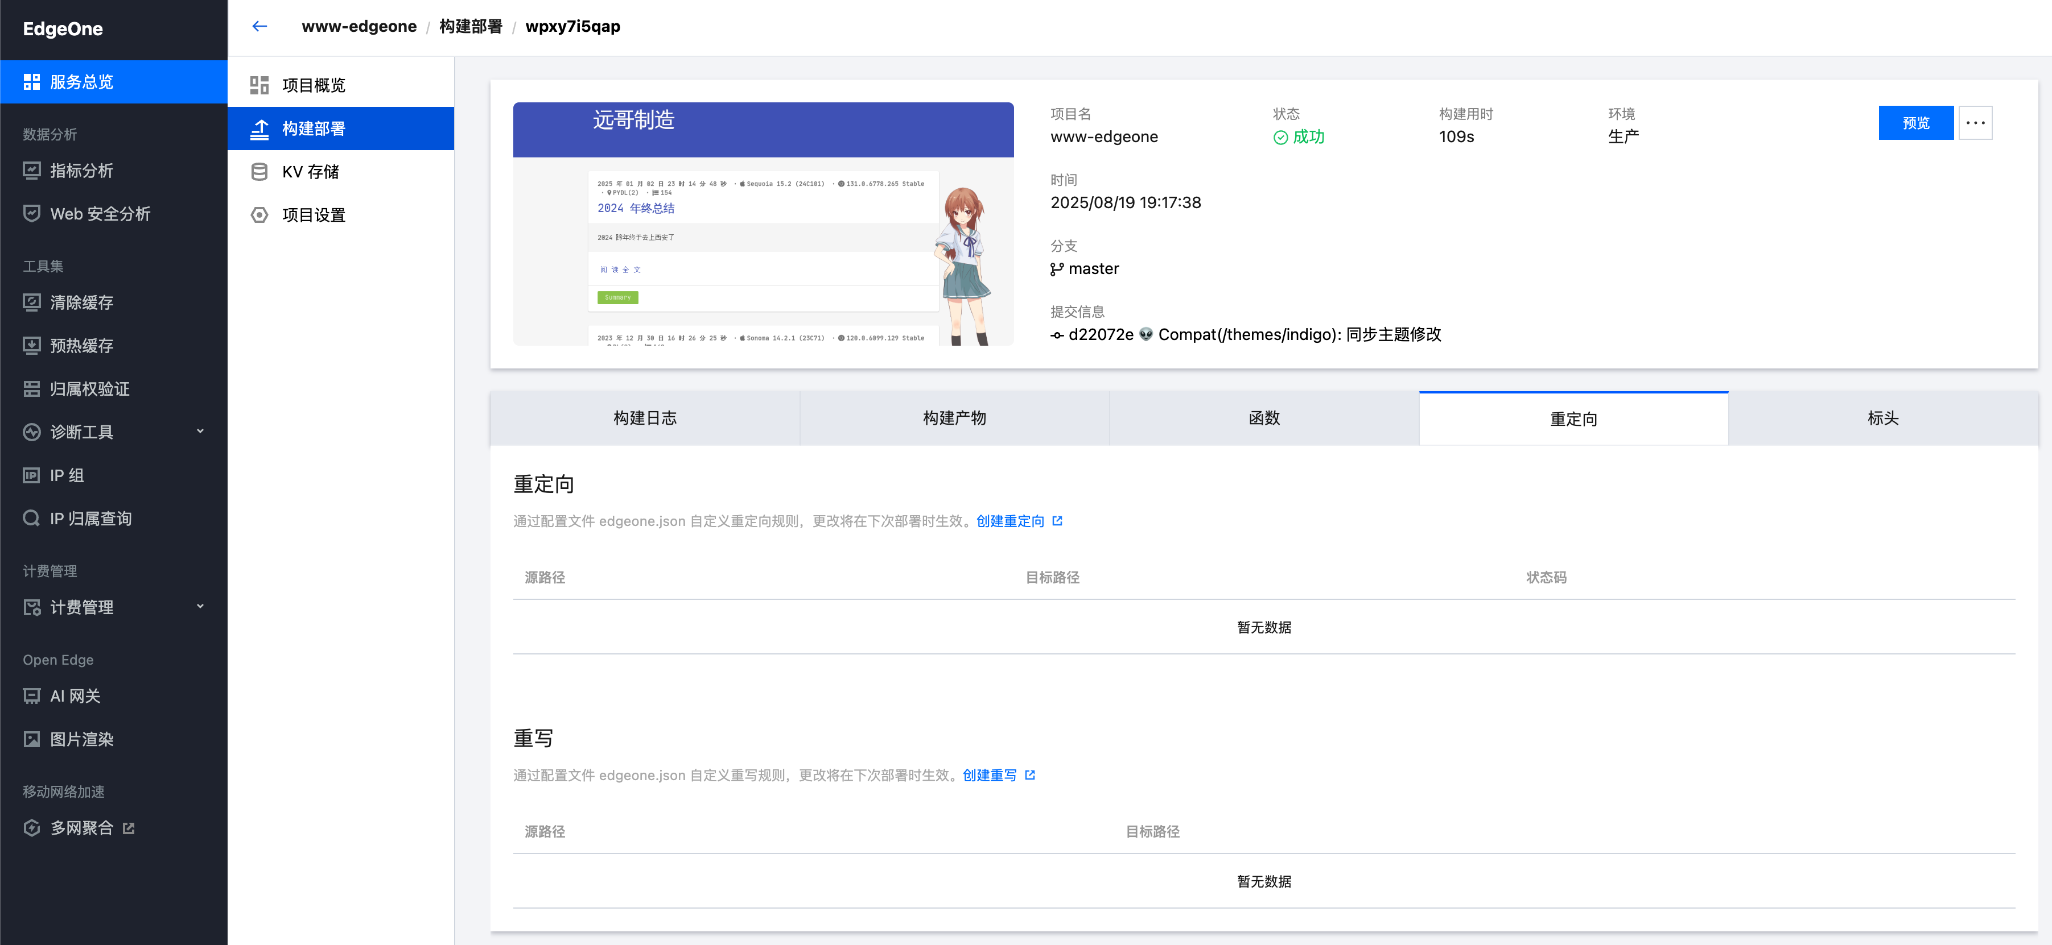2052x945 pixels.
Task: Switch to the 标头 tab
Action: pyautogui.click(x=1882, y=418)
